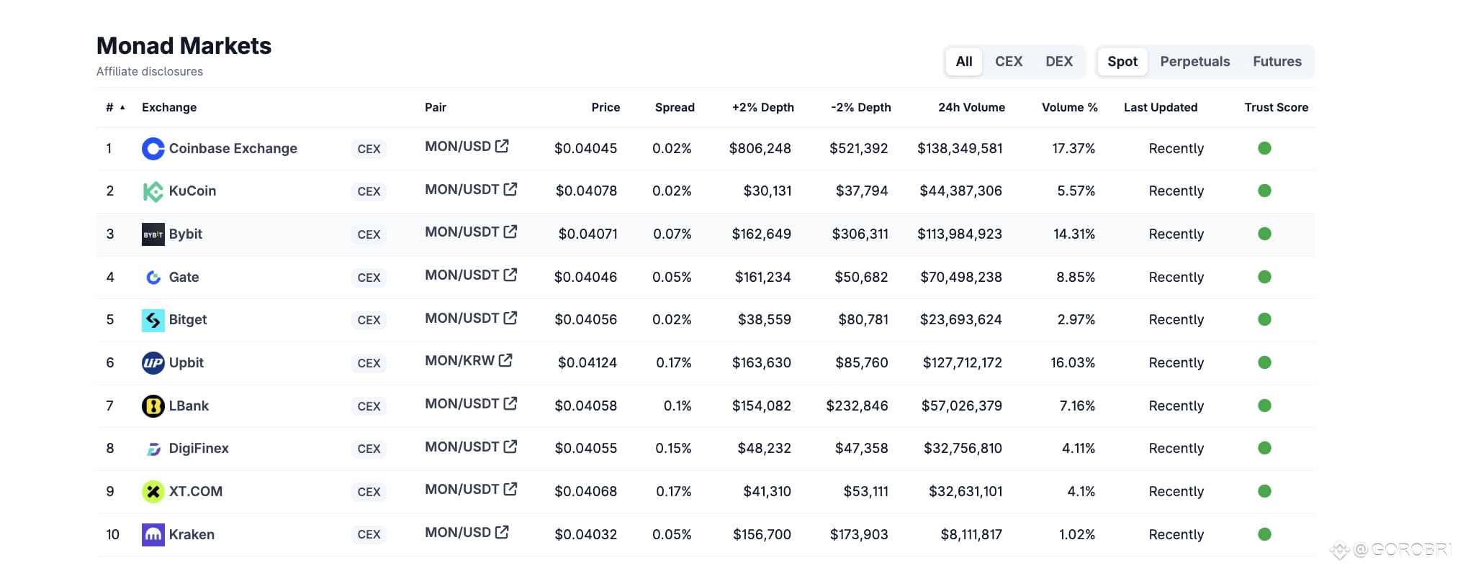Click the Upbit logo icon
This screenshot has width=1463, height=568.
click(153, 363)
